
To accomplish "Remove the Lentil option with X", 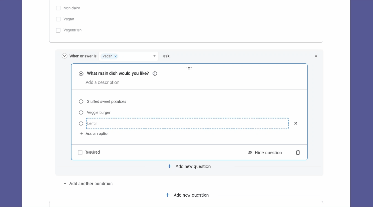I will click(x=296, y=123).
